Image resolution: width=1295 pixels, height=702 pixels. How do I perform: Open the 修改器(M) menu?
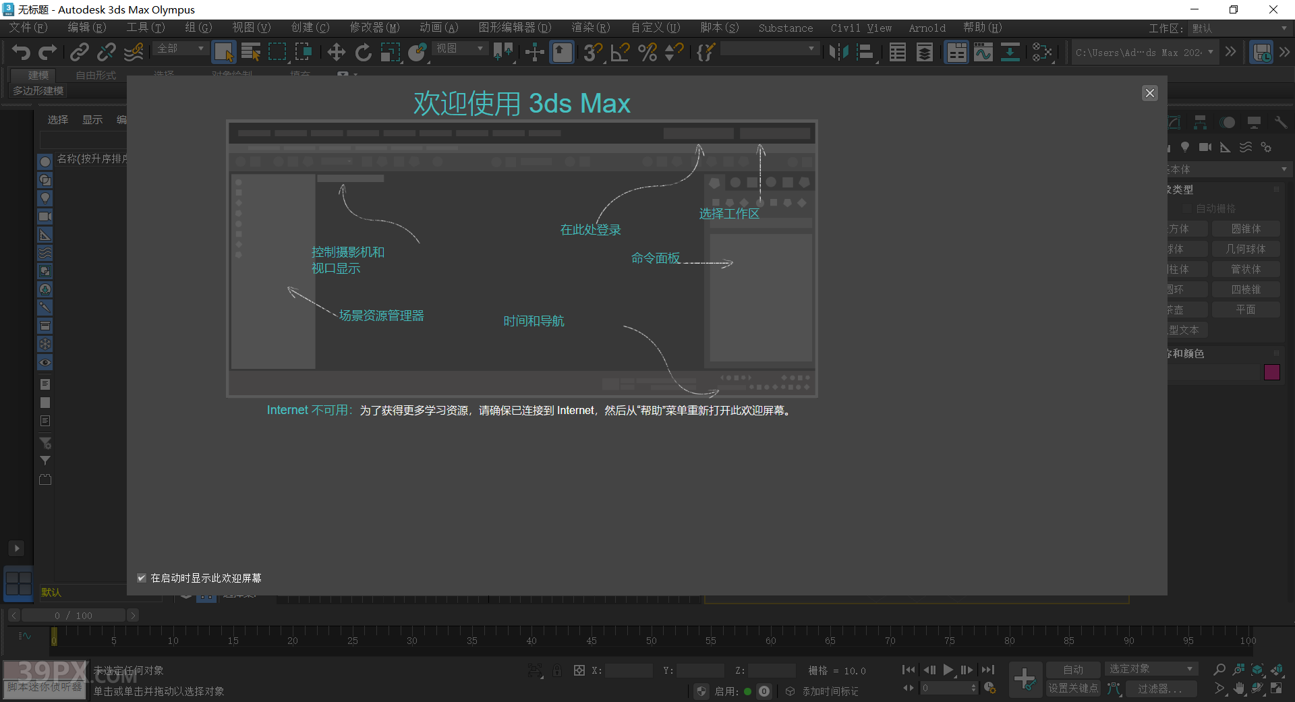(x=374, y=28)
